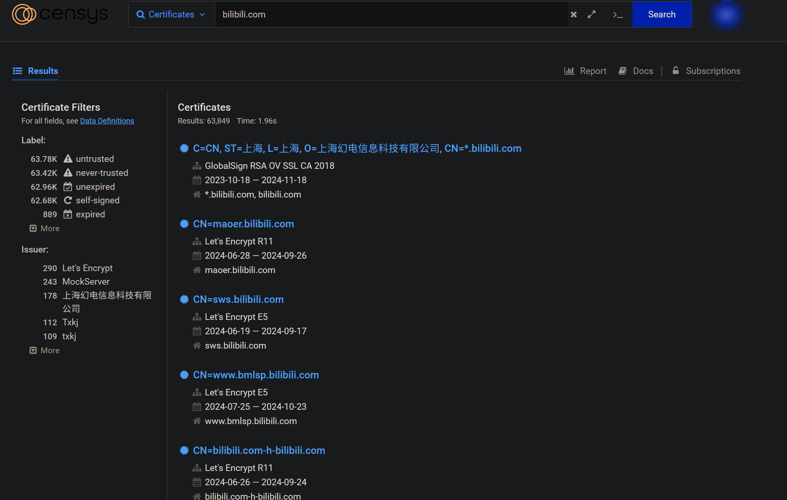The width and height of the screenshot is (787, 500).
Task: Open the Data Definitions link
Action: pyautogui.click(x=107, y=121)
